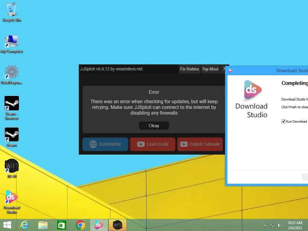Select the JJS-UI desktop shortcut
Image resolution: width=308 pixels, height=231 pixels.
pos(12,168)
